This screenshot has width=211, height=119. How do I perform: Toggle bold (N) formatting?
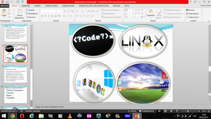42,16
